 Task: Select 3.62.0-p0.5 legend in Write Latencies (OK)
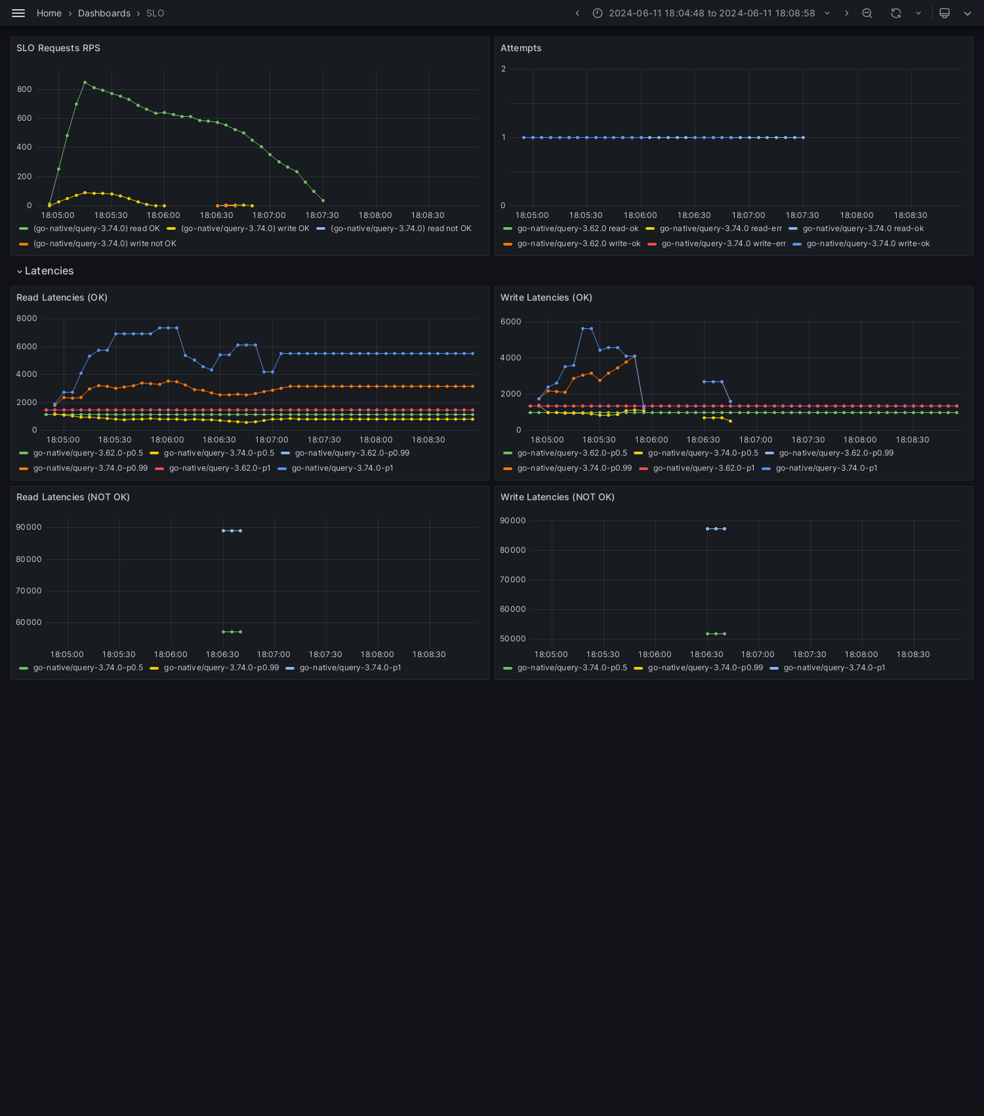(x=572, y=453)
